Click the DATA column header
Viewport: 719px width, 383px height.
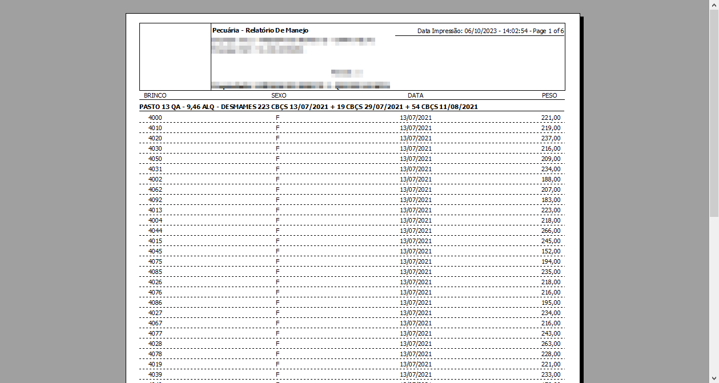click(416, 95)
